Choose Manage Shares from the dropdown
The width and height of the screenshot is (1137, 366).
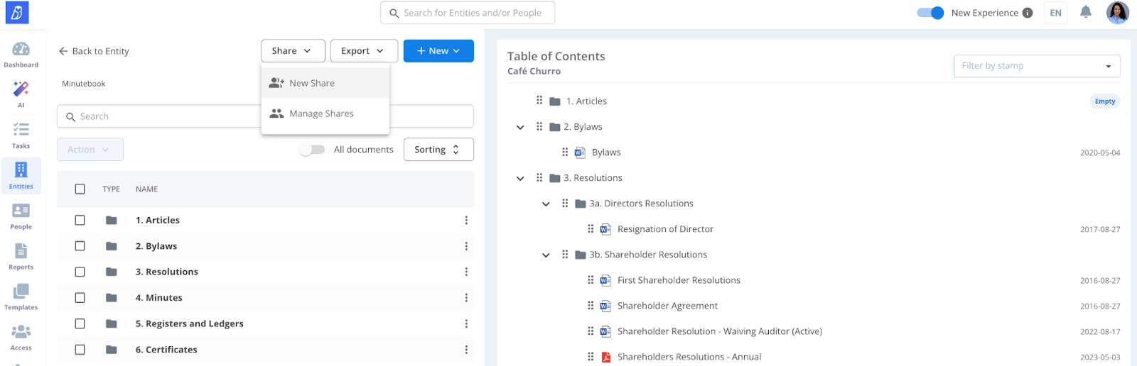click(320, 113)
